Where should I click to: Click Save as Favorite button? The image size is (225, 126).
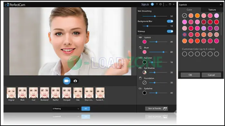point(156,109)
